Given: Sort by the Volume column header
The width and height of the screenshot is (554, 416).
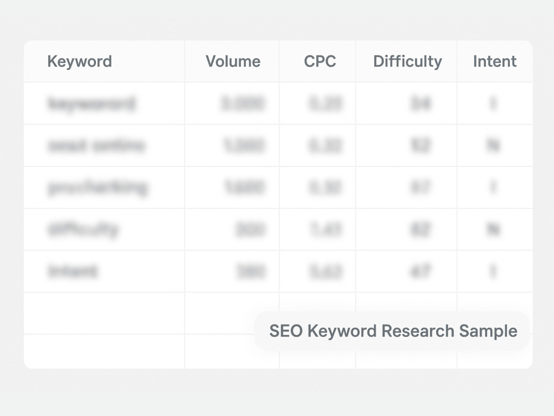Looking at the screenshot, I should pyautogui.click(x=232, y=61).
